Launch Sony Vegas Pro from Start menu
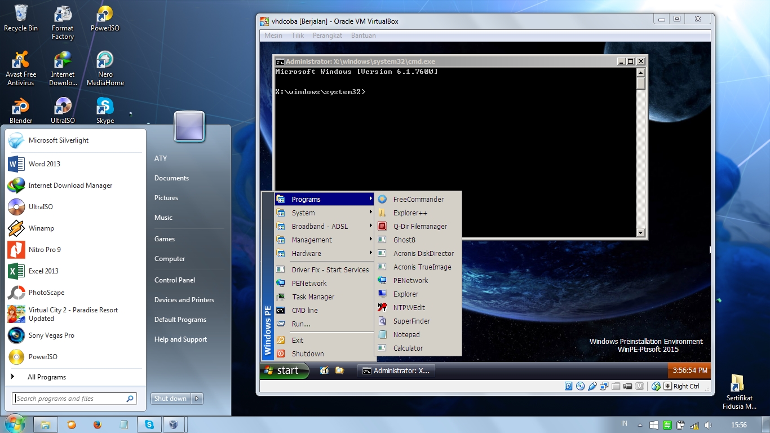This screenshot has height=433, width=770. pos(75,335)
